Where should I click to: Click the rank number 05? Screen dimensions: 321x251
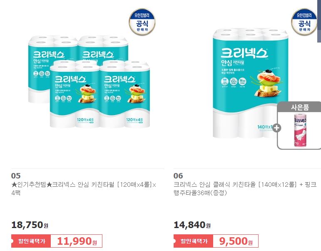pos(16,176)
